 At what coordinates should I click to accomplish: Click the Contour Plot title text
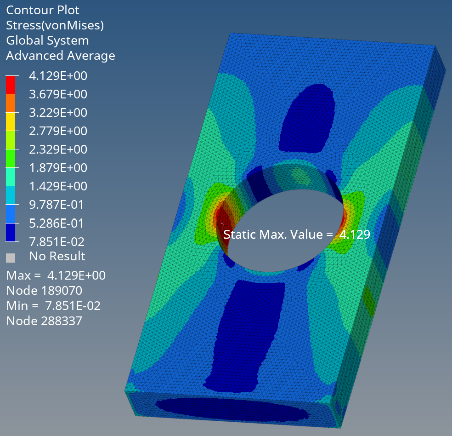(43, 11)
